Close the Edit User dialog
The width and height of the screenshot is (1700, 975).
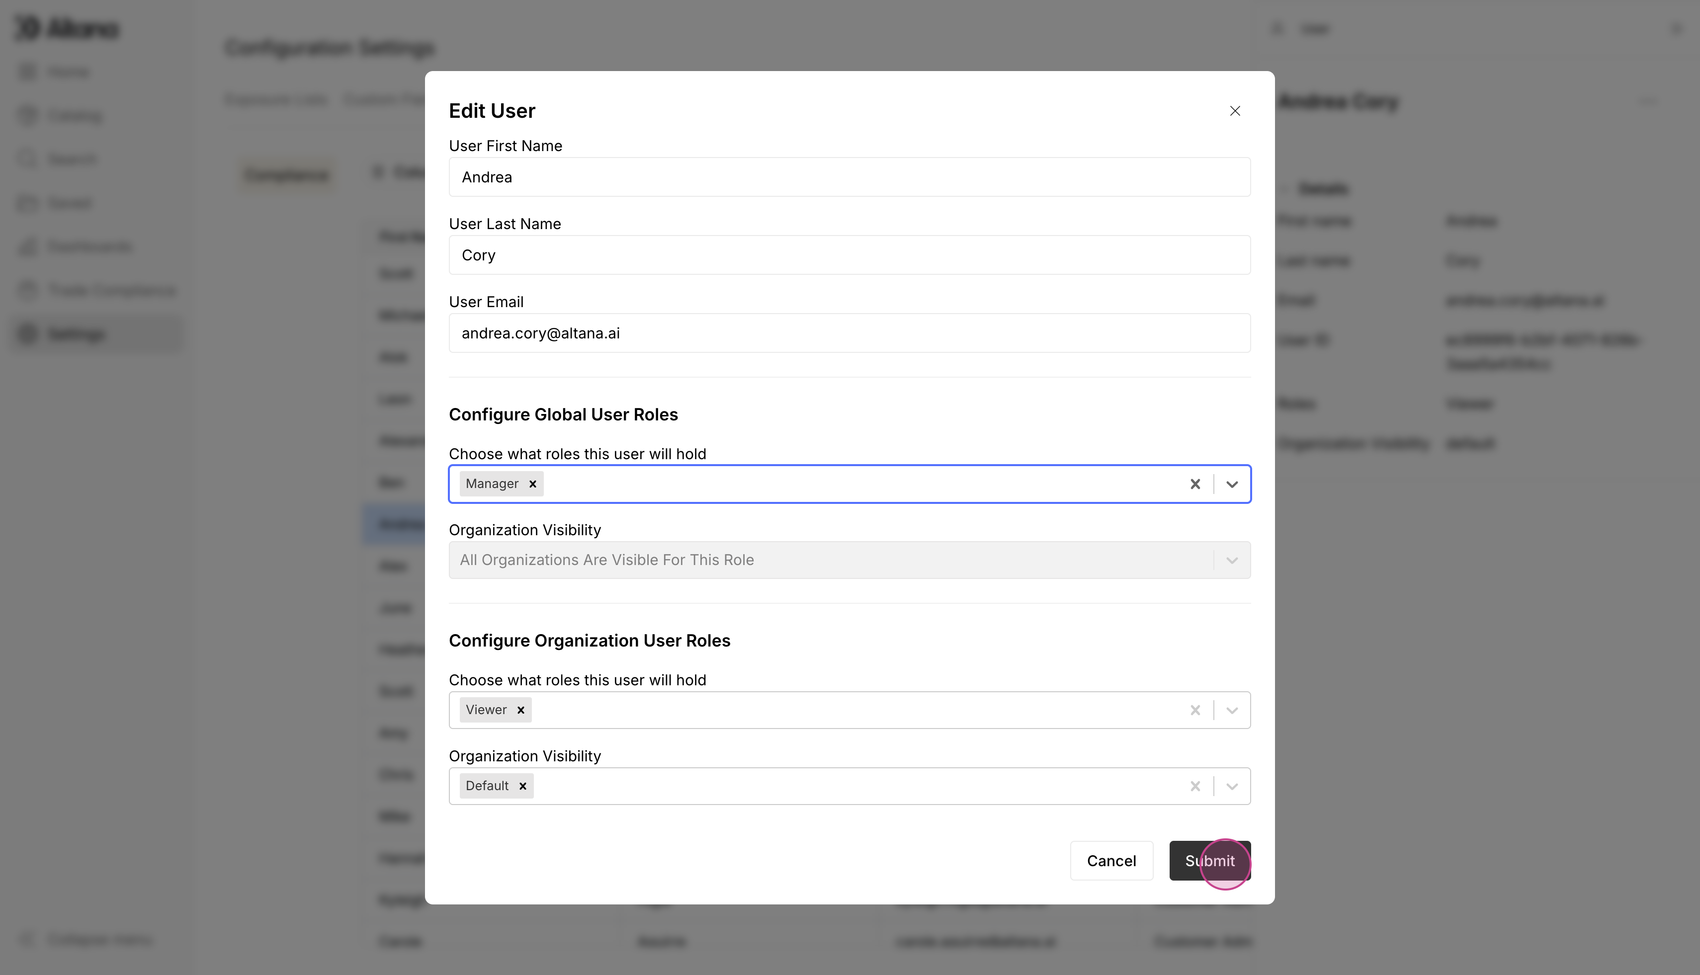1235,110
